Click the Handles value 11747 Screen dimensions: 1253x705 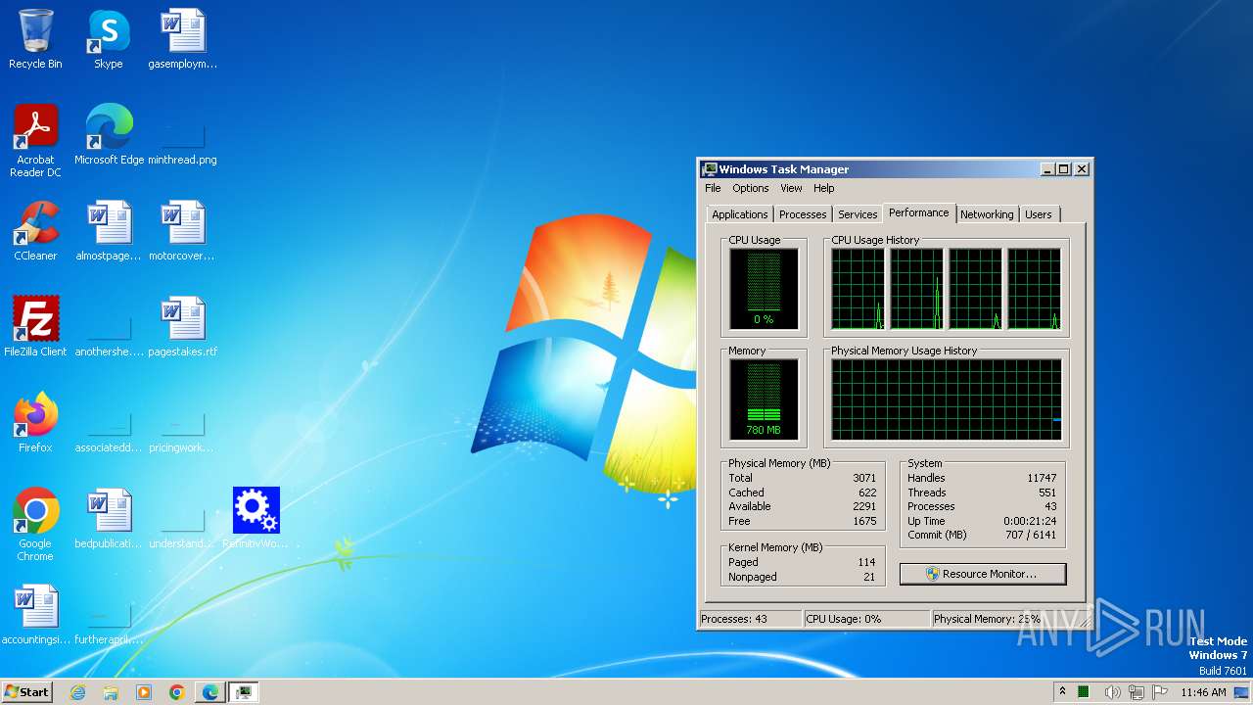(x=1042, y=478)
